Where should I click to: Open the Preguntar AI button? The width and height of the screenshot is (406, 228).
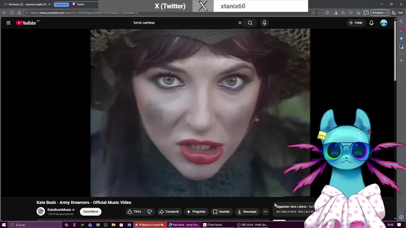(x=196, y=212)
